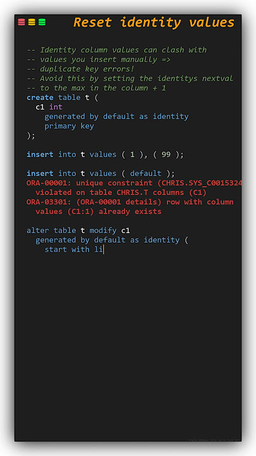Click the red database stack icon

[x=21, y=22]
